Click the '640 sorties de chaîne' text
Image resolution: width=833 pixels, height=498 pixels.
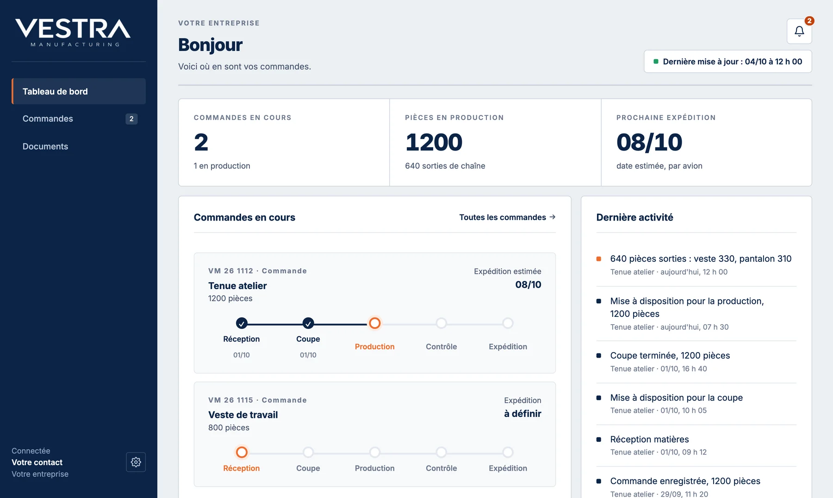(445, 166)
